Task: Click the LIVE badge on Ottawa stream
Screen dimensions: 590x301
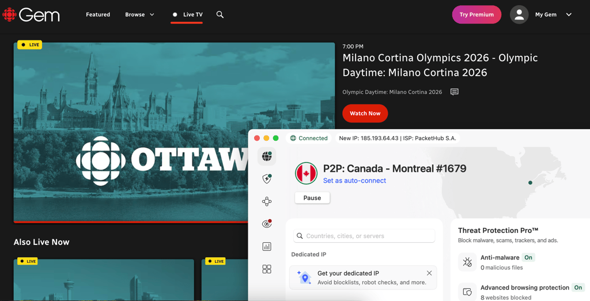Action: 30,45
